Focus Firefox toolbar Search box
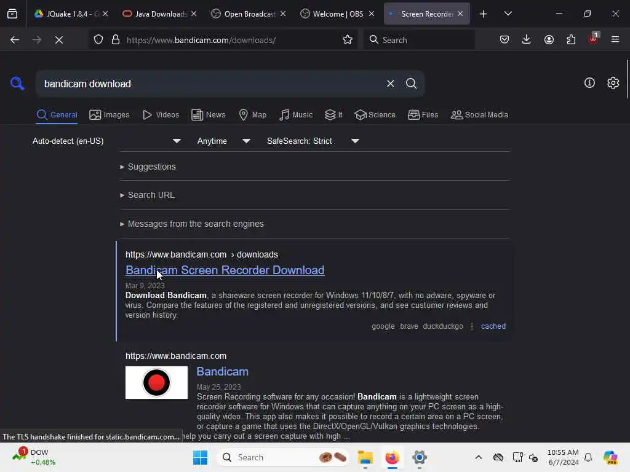The image size is (630, 472). 419,40
